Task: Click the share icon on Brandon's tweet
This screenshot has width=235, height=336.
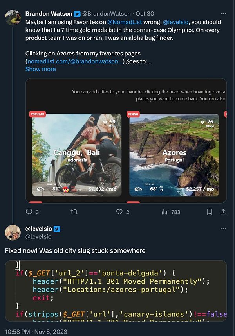Action: 223,212
